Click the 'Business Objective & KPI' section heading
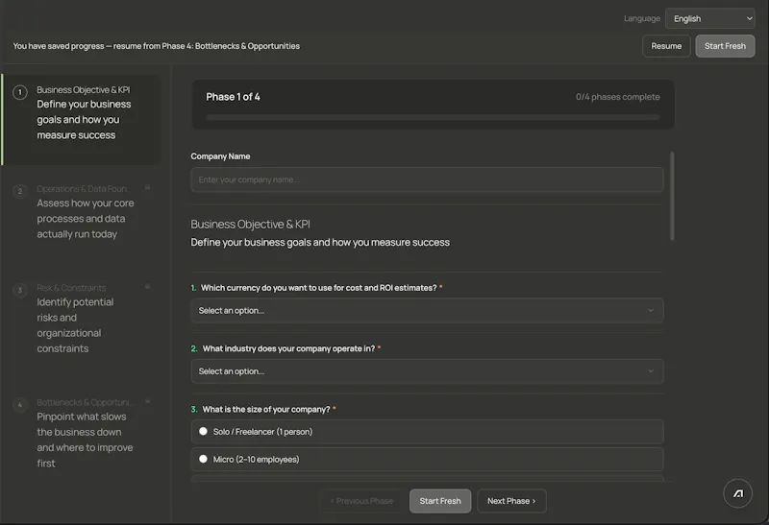 pos(250,225)
